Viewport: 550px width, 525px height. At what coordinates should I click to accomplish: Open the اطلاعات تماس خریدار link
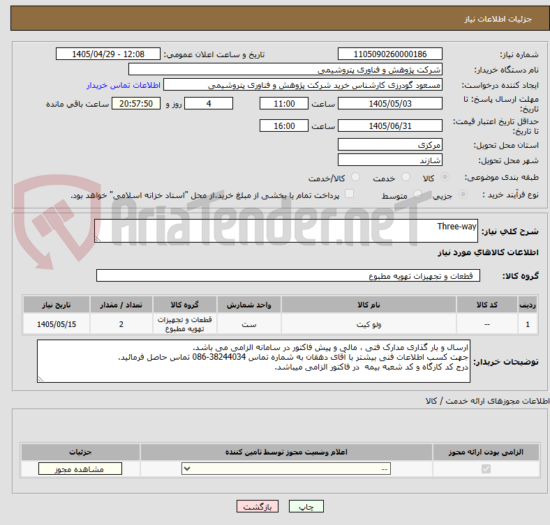124,85
